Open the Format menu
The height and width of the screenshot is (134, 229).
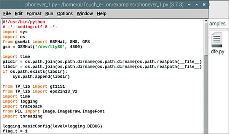click(x=34, y=14)
